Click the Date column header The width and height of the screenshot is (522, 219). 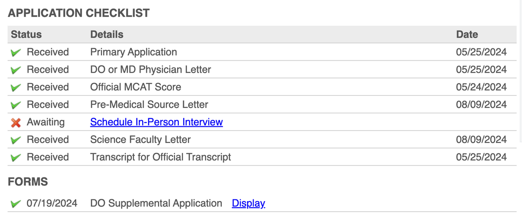coord(467,34)
